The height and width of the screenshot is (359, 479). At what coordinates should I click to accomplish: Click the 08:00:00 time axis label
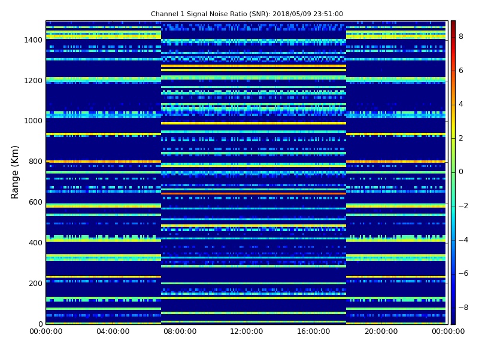pyautogui.click(x=180, y=331)
